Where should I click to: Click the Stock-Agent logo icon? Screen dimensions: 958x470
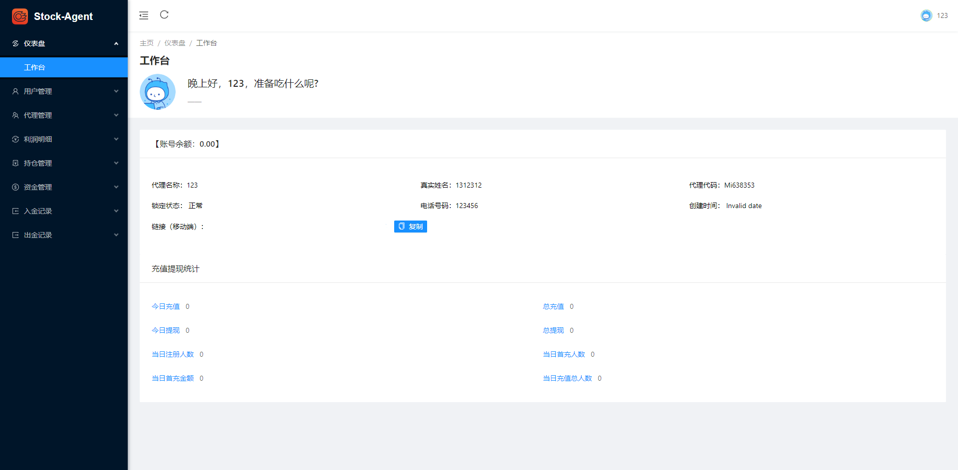(x=20, y=16)
